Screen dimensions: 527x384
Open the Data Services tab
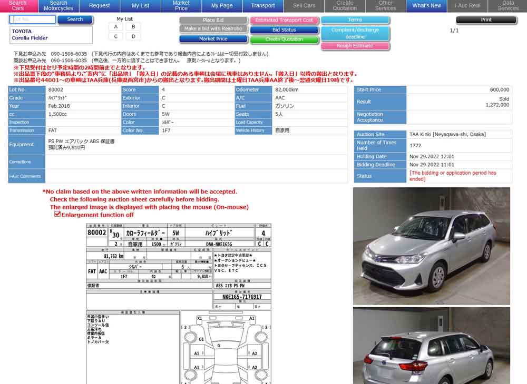coord(508,6)
